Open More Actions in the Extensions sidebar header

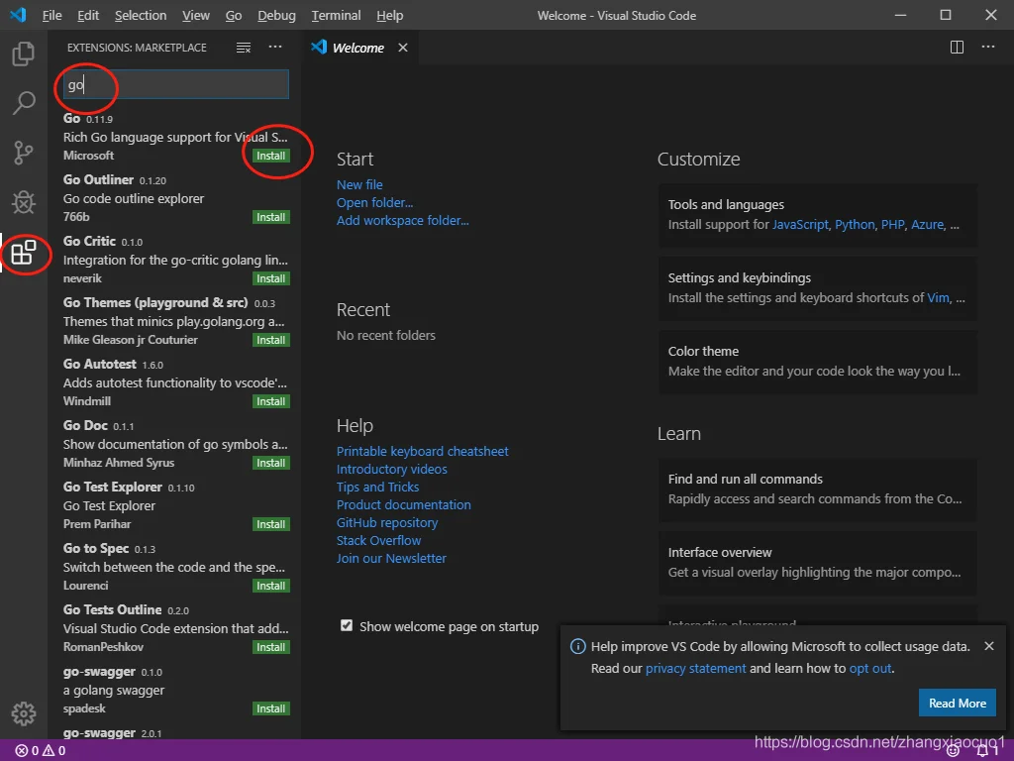[275, 47]
